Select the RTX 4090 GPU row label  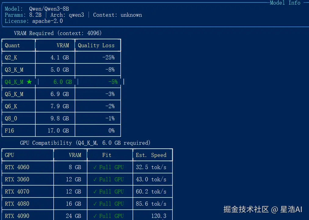[17, 216]
